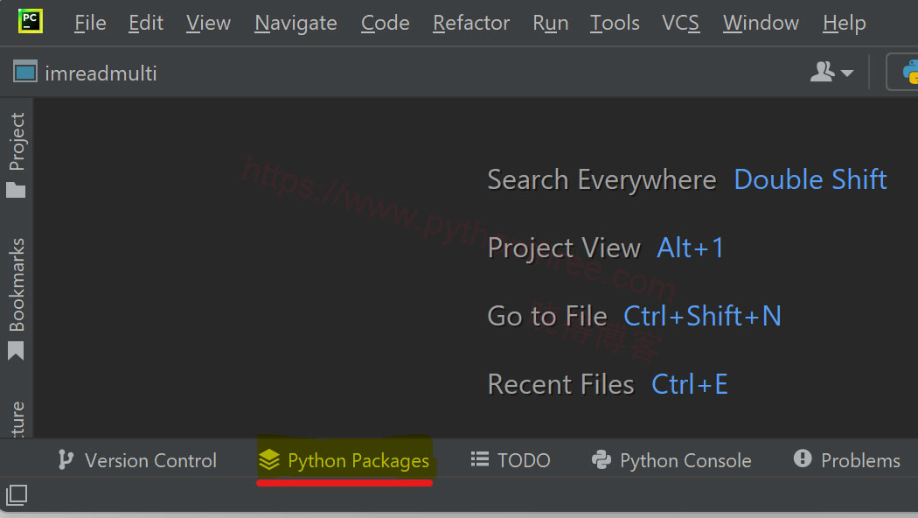Toggle the Python Packages panel visibility
918x518 pixels.
tap(344, 459)
